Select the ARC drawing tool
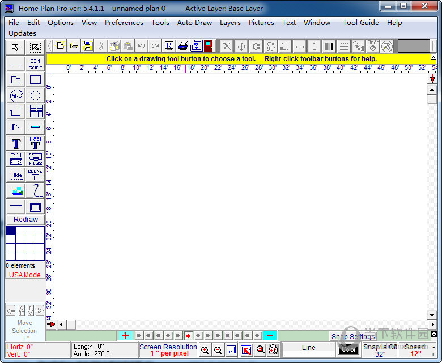Viewport: 442px width, 363px height. click(15, 96)
